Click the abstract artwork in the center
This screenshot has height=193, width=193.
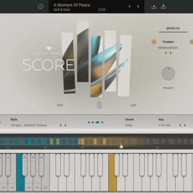pyautogui.click(x=96, y=59)
